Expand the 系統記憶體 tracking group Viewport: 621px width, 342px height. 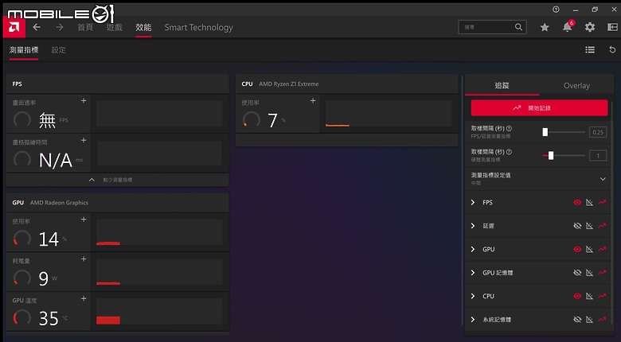click(473, 320)
